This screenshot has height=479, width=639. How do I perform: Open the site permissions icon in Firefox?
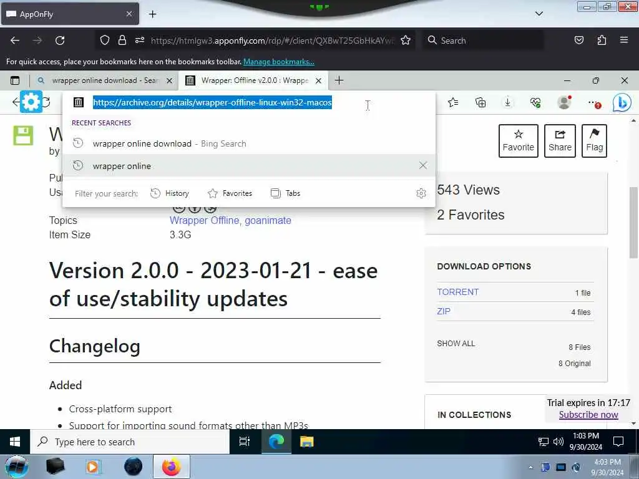pos(140,41)
